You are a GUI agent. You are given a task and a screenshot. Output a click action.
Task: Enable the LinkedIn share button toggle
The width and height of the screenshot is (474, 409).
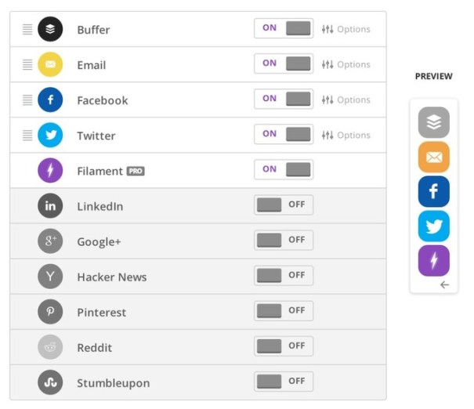(x=284, y=205)
